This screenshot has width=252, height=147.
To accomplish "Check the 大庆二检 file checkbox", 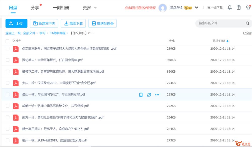I will 7,83.
